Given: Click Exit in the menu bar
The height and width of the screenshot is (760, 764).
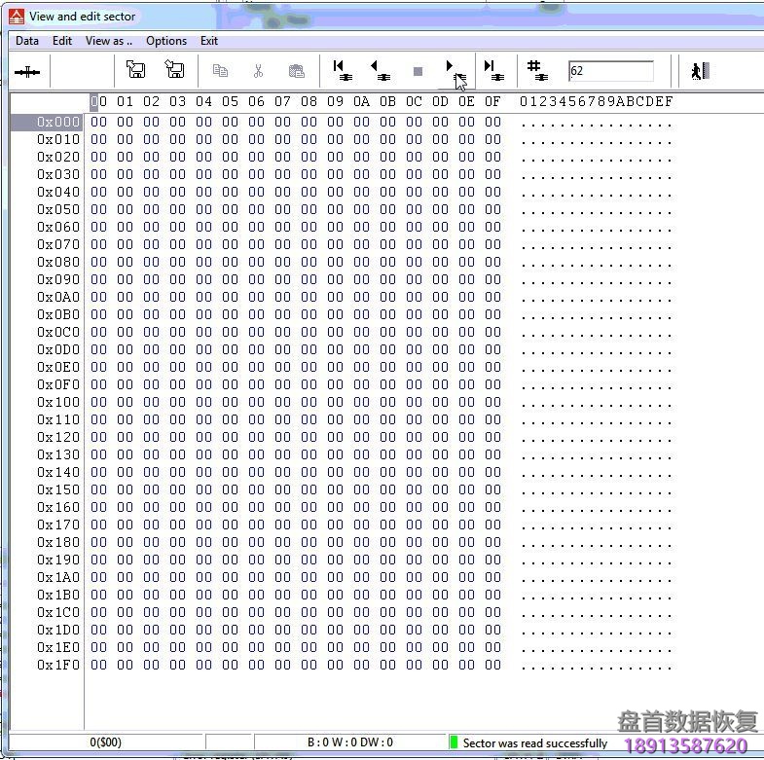Looking at the screenshot, I should click(x=209, y=41).
